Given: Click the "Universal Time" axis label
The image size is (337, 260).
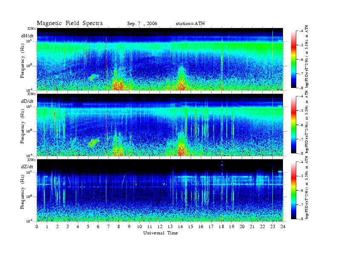Looking at the screenshot, I should [160, 233].
